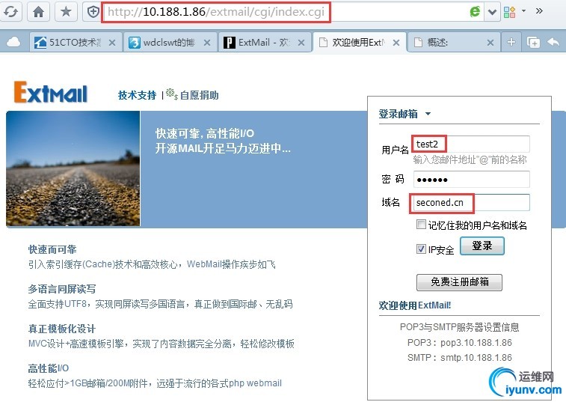The image size is (566, 402).
Task: Open the extensions grid icon
Action: pos(509,12)
